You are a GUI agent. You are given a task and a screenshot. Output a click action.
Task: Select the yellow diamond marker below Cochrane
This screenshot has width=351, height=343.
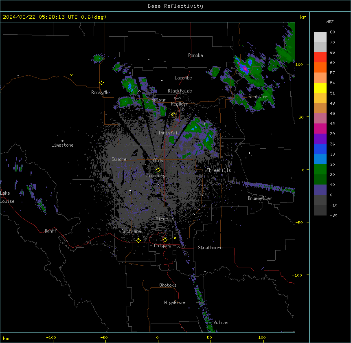pyautogui.click(x=138, y=241)
